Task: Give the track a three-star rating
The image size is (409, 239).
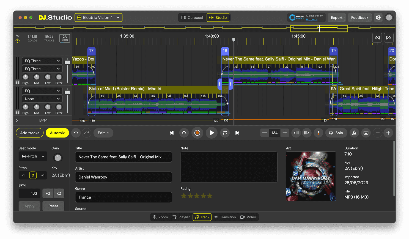Action: (x=197, y=196)
